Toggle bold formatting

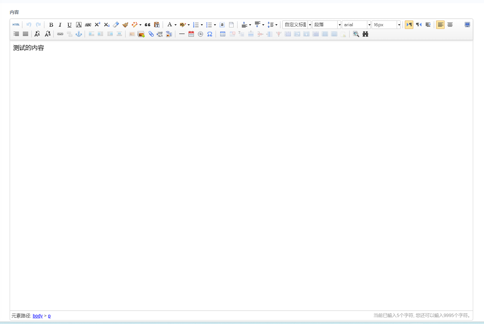tap(51, 25)
